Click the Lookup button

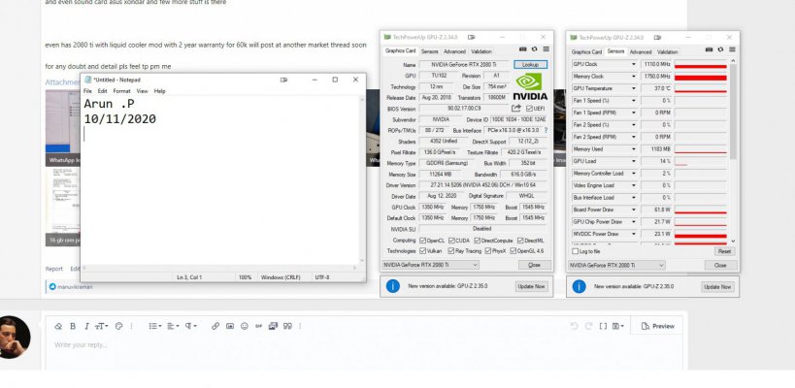pyautogui.click(x=530, y=65)
